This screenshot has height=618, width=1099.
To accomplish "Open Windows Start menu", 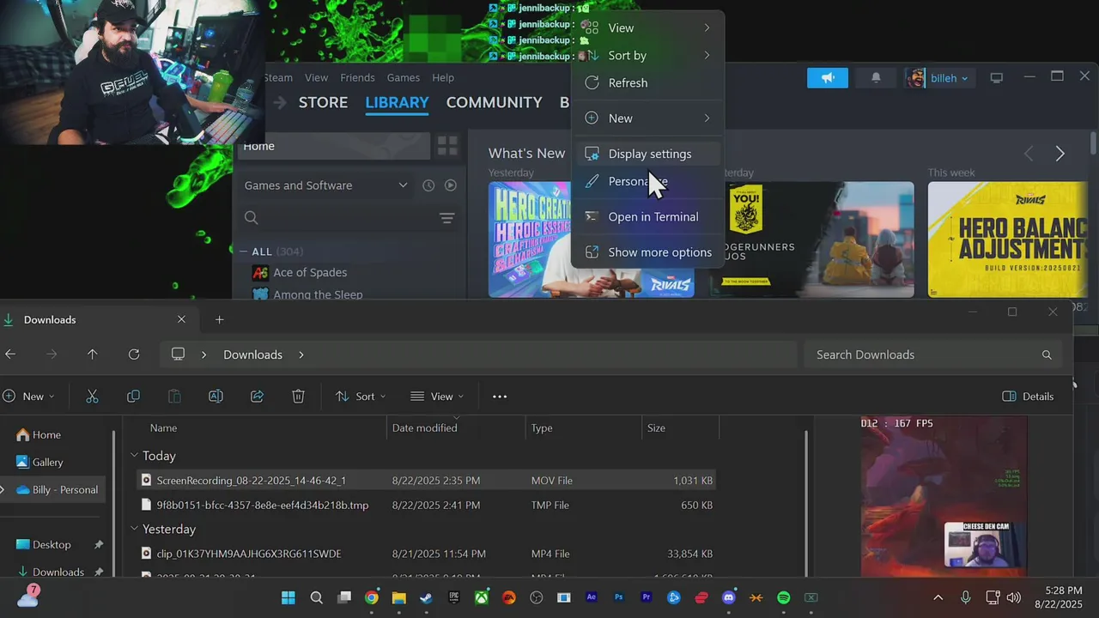I will [x=288, y=597].
